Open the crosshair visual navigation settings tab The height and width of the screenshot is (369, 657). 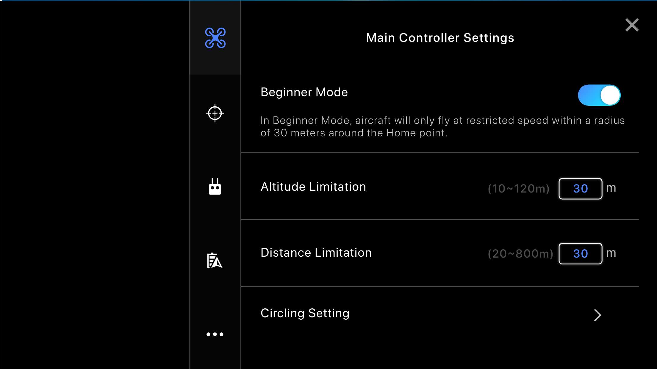[215, 113]
